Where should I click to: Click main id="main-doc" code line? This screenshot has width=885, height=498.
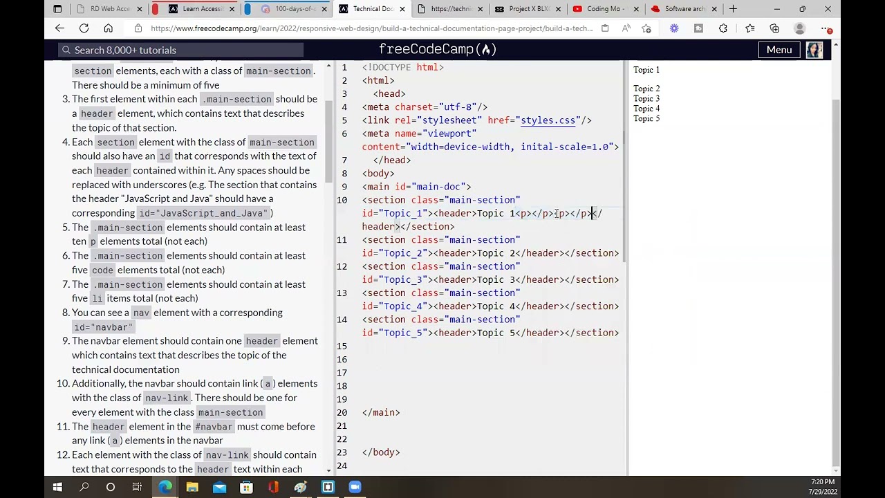click(x=416, y=187)
